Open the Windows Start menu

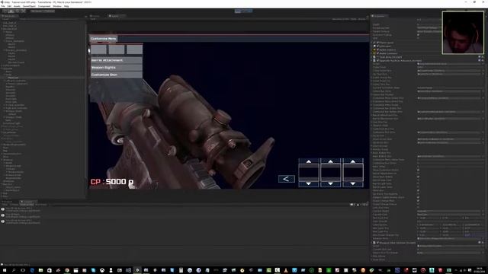click(x=5, y=270)
